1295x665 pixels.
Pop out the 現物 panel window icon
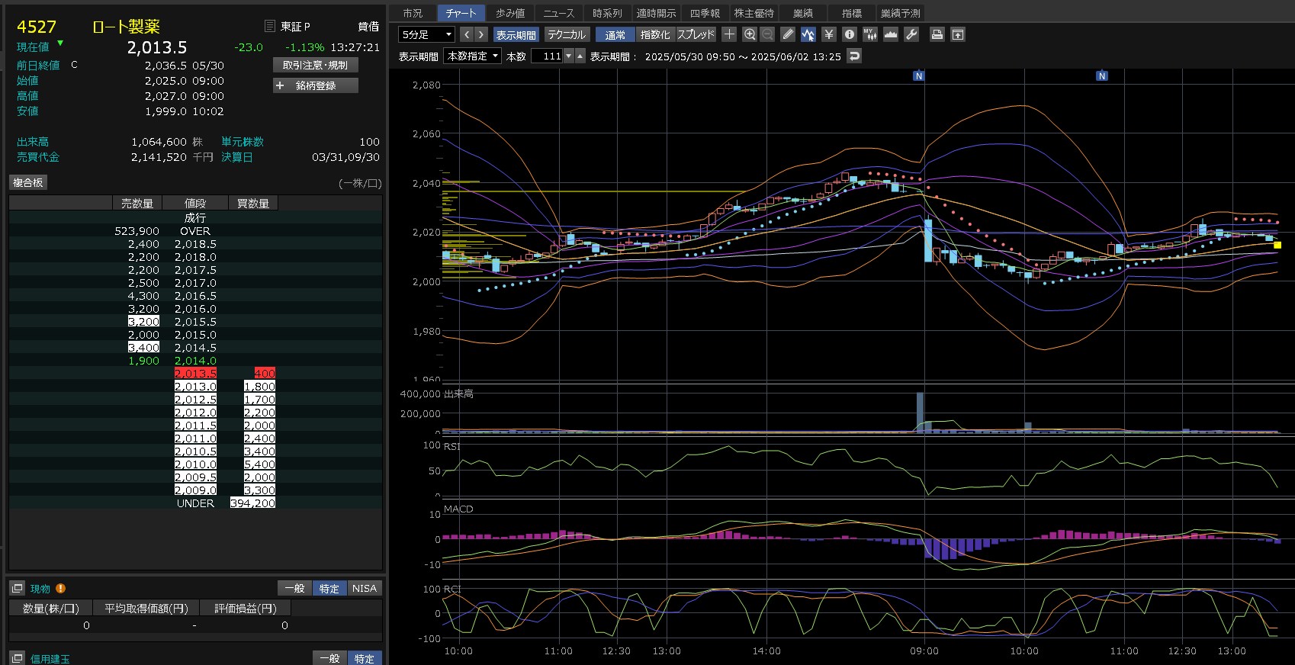[x=17, y=588]
